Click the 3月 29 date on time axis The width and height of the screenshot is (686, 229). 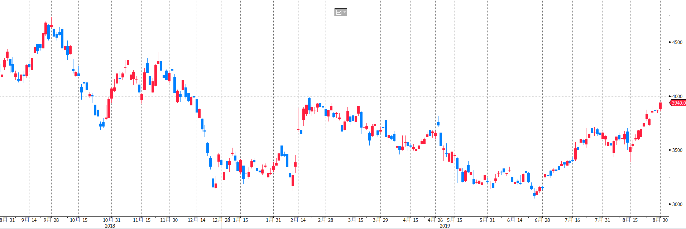[x=380, y=220]
